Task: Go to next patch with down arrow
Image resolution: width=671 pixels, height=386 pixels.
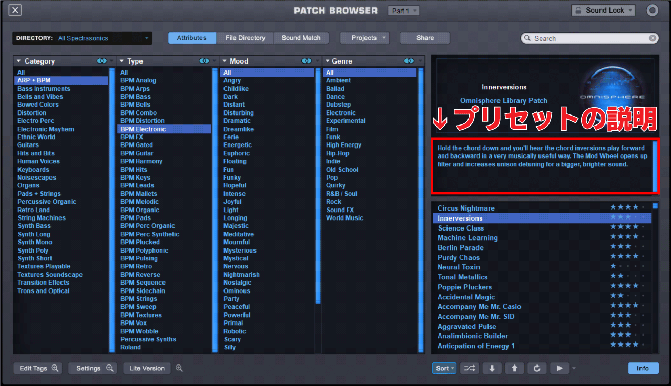Action: pos(492,368)
